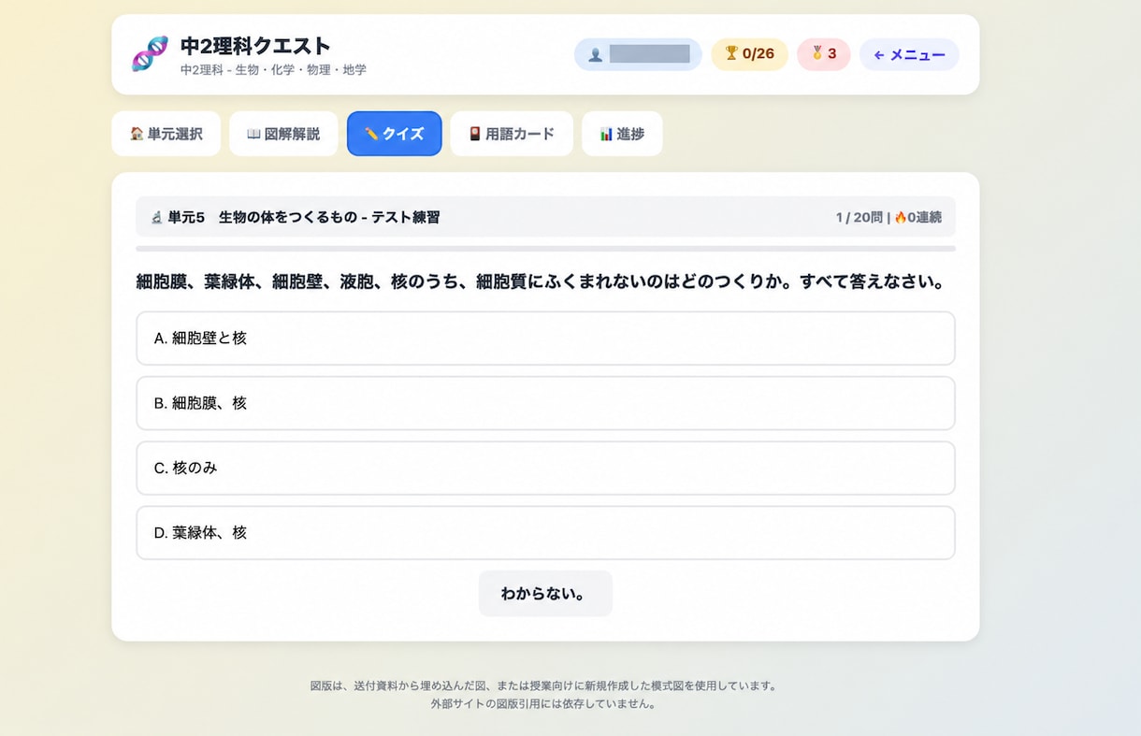The width and height of the screenshot is (1141, 736).
Task: Click the わからない。 button
Action: (545, 594)
